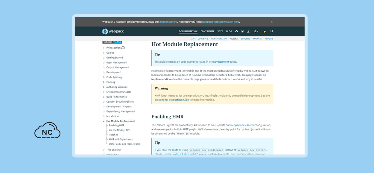Expand the Content Security Policies chevron
Viewport: 374px width, 173px height.
click(104, 102)
